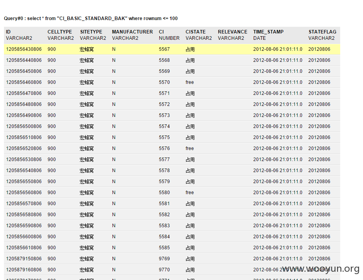Screen dimensions: 363x280
Task: Select CI value 5583
Action: click(164, 226)
